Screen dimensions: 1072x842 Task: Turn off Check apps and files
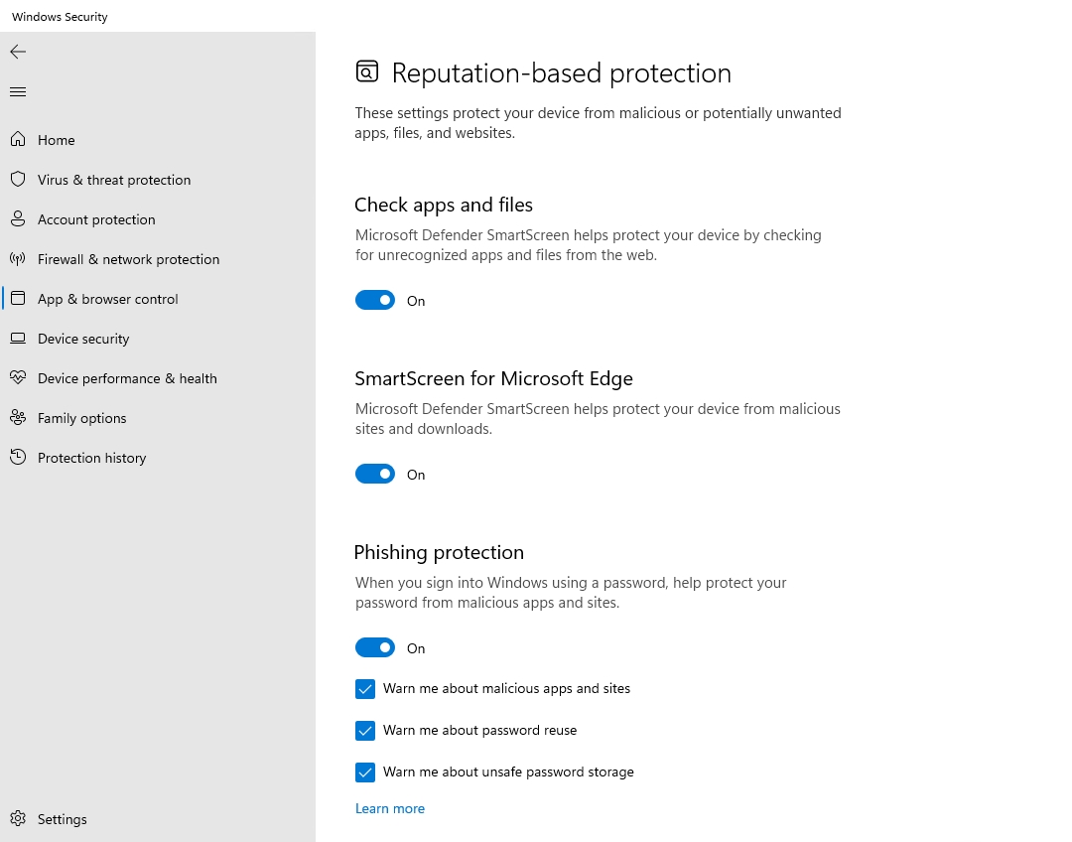[375, 300]
